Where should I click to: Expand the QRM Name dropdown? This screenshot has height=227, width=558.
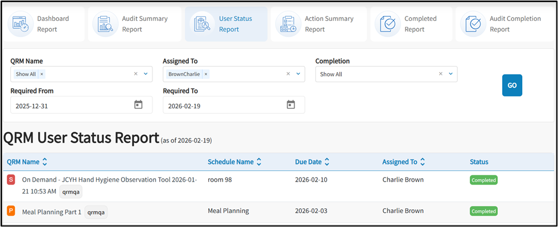(146, 74)
